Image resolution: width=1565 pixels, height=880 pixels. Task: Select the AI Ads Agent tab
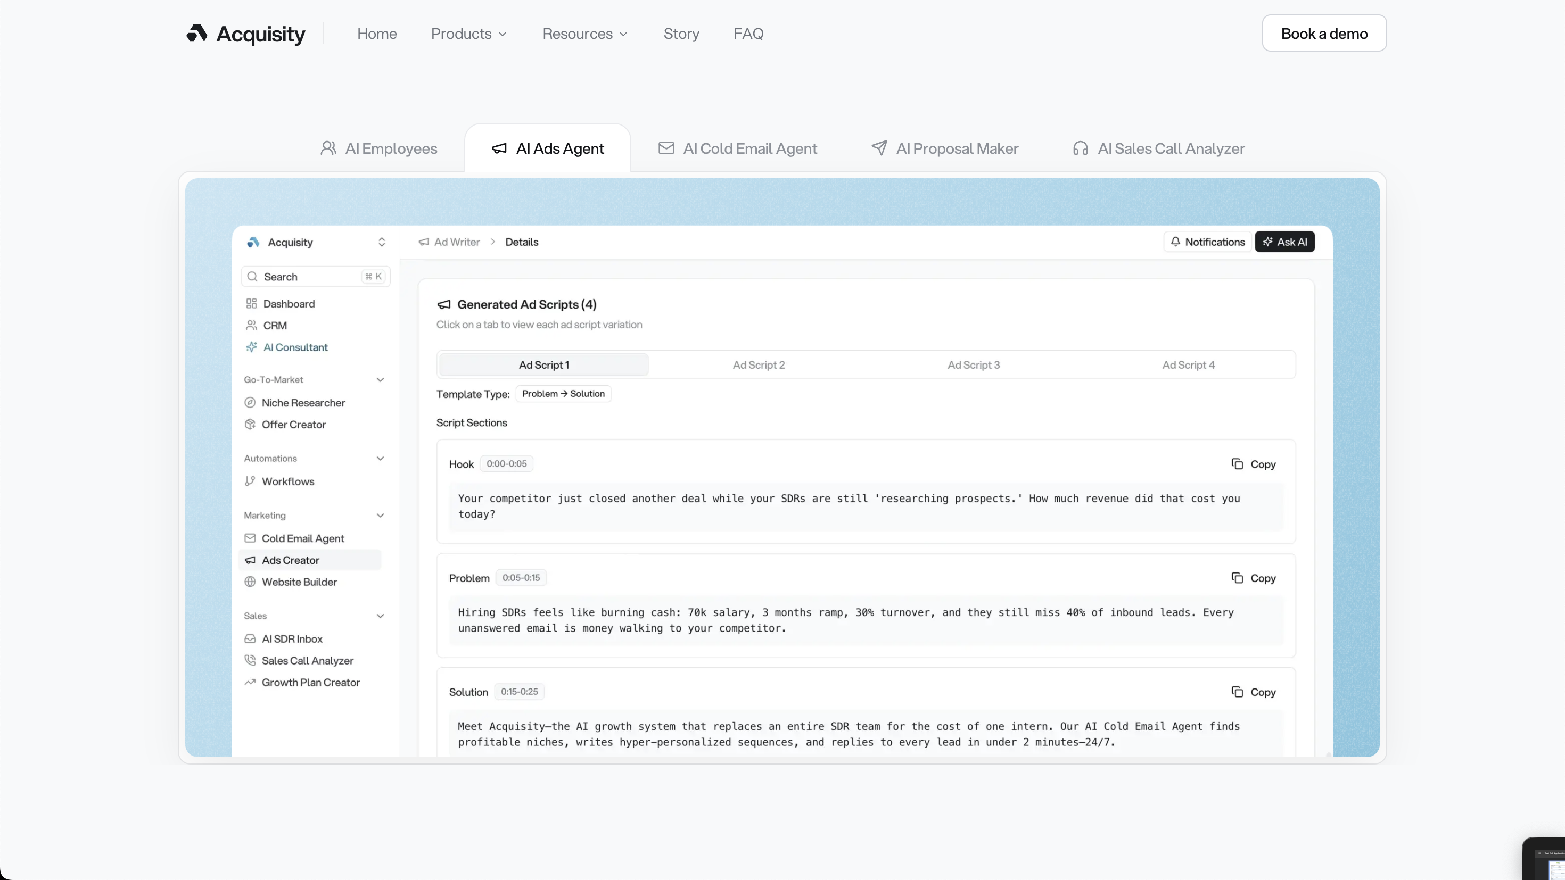[x=547, y=148]
